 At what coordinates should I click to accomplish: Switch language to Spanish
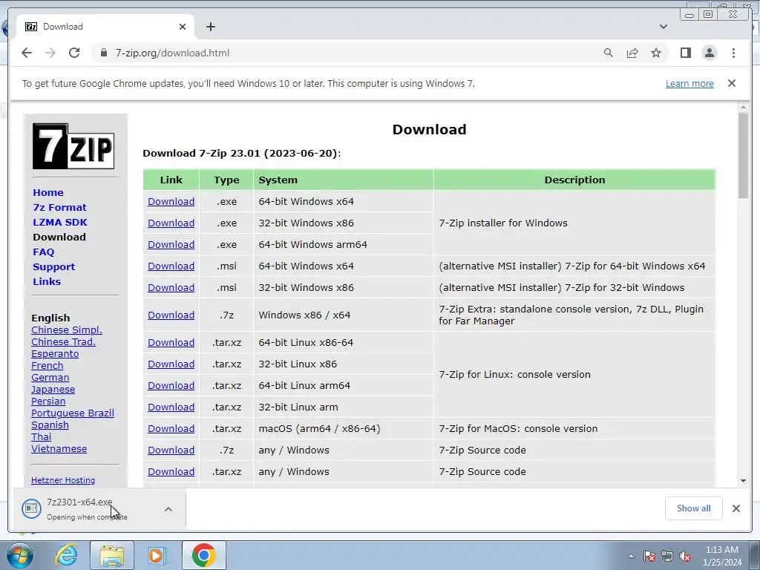pos(50,425)
